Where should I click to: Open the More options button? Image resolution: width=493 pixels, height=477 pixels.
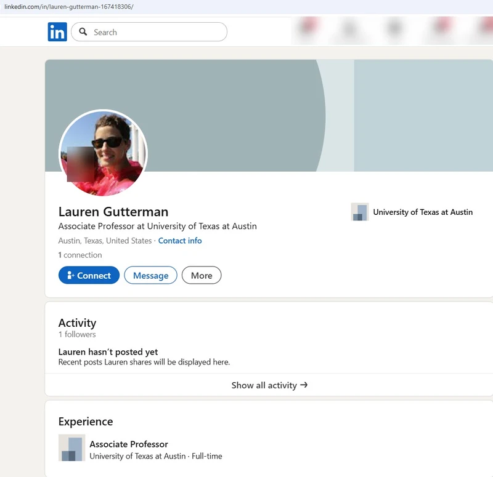point(202,275)
